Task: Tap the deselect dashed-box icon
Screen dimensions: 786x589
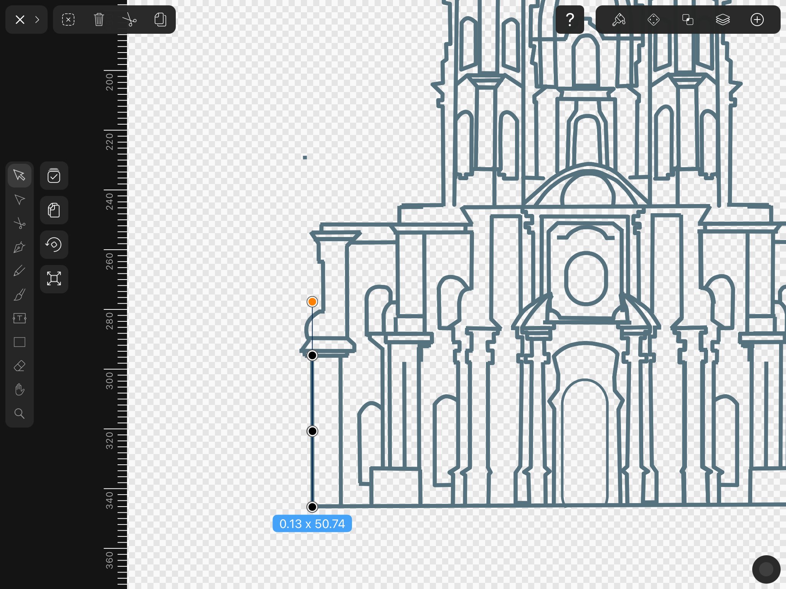Action: point(68,20)
